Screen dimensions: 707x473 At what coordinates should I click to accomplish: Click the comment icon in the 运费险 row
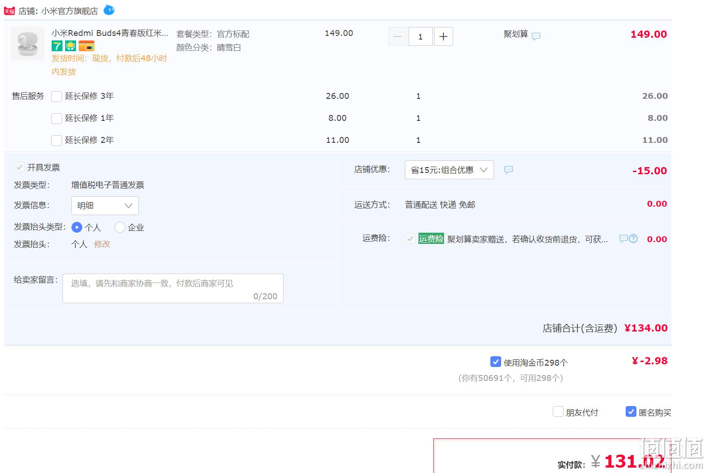tap(623, 239)
